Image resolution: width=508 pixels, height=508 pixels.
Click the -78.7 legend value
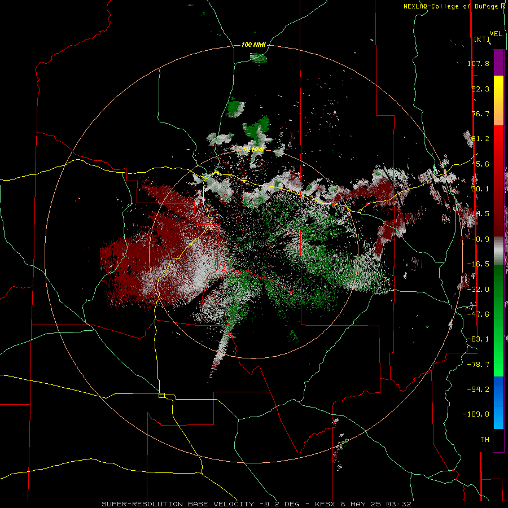tap(478, 365)
